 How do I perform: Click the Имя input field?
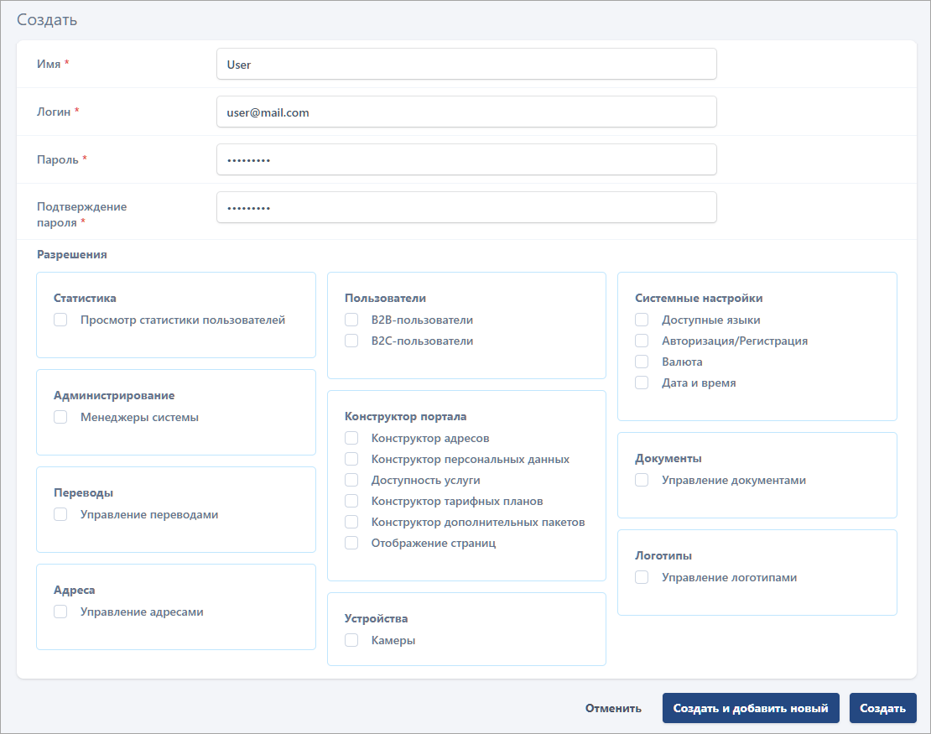coord(465,64)
